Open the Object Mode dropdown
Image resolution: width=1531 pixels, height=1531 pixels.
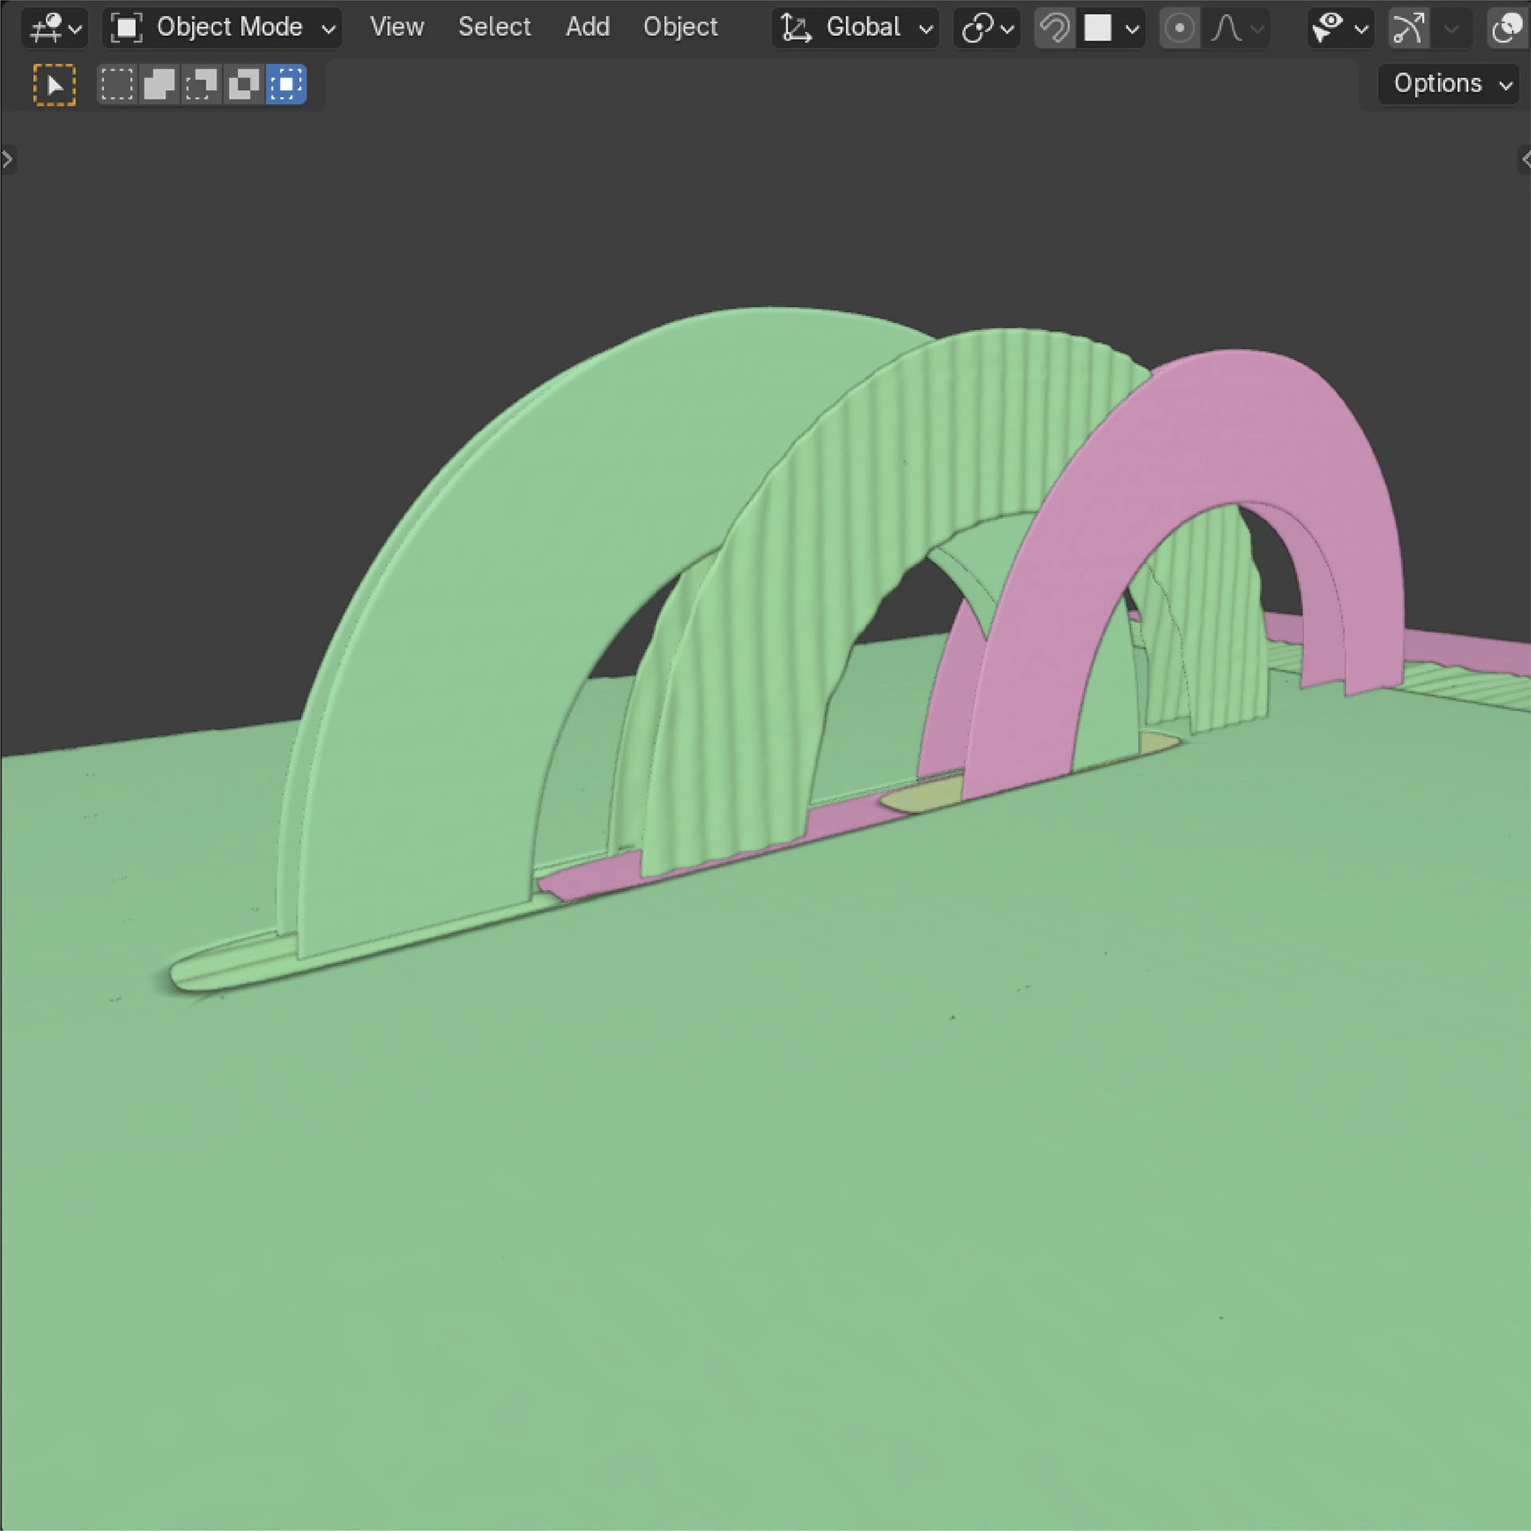pyautogui.click(x=222, y=28)
